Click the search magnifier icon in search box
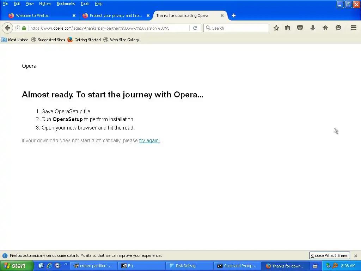The height and width of the screenshot is (271, 361). coord(208,28)
